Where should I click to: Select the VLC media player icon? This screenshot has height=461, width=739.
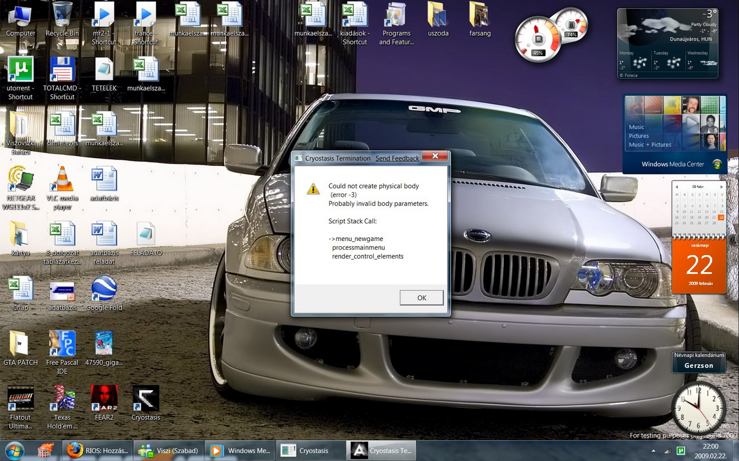coord(62,188)
